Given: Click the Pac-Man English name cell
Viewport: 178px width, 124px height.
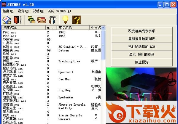Looking at the screenshot, I should pyautogui.click(x=64, y=79).
